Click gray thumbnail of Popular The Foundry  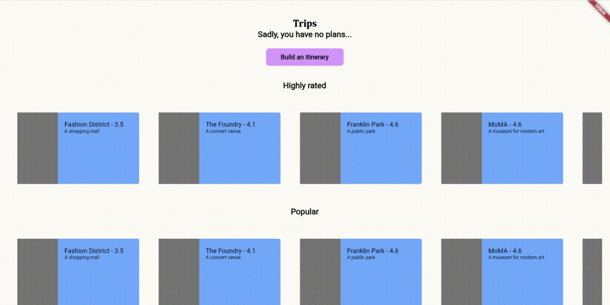pos(179,272)
